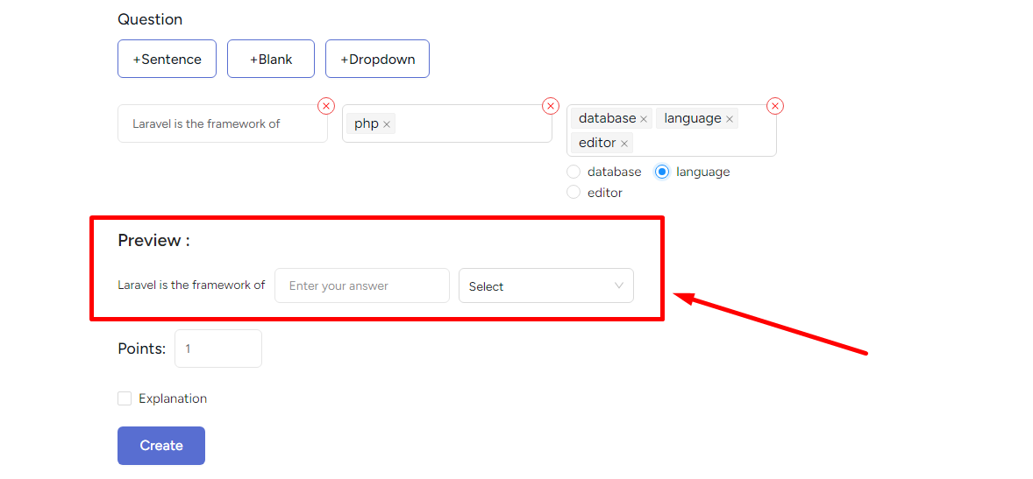Click the Points number field
This screenshot has width=1033, height=479.
tap(218, 349)
